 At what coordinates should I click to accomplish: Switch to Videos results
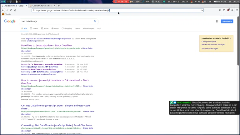[34, 28]
